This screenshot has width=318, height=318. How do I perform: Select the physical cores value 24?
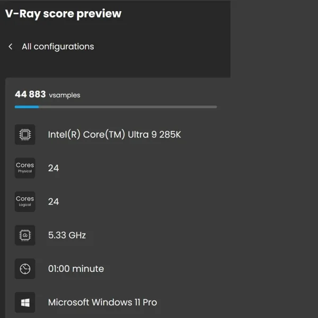(x=54, y=168)
